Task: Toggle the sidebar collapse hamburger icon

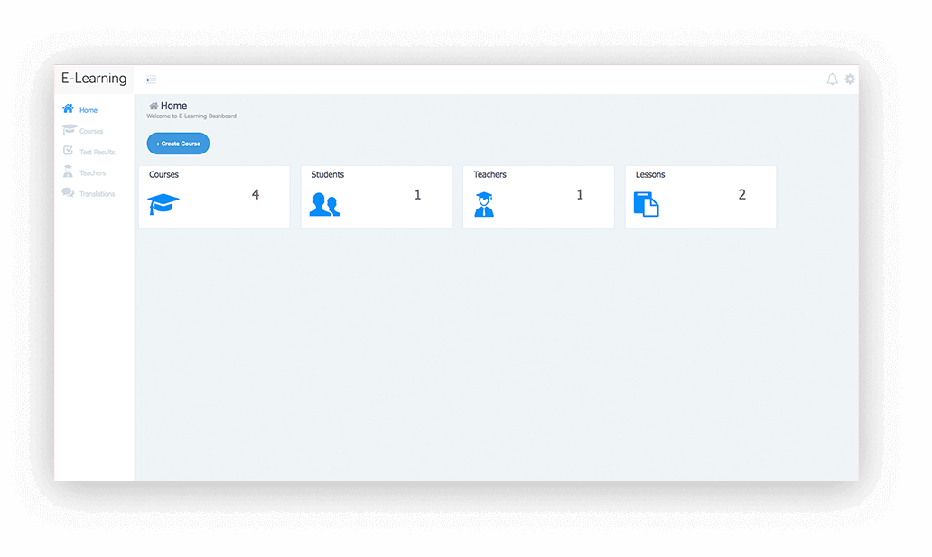Action: coord(152,79)
